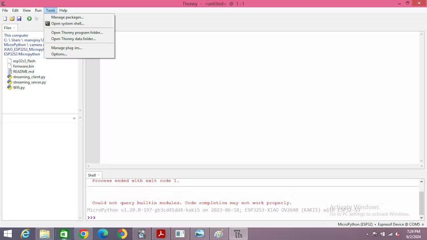
Task: Open the File menu
Action: [5, 10]
